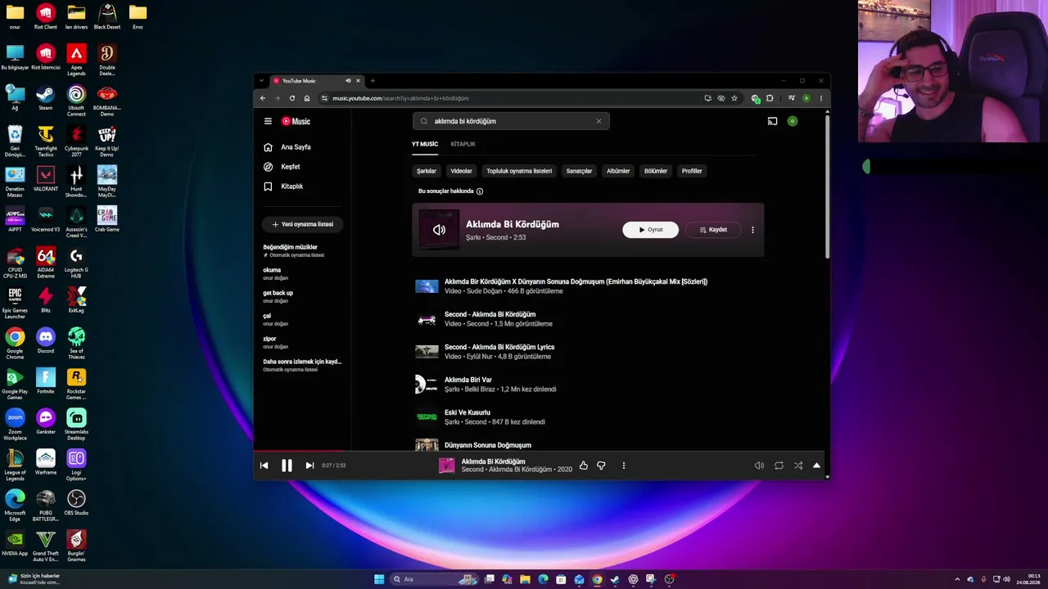The height and width of the screenshot is (589, 1048).
Task: Open a new browser tab
Action: tap(373, 81)
